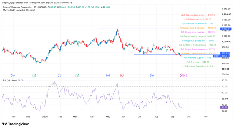Click the +1/8 Overshoot 1156.25 label
This screenshot has height=129, width=234.
coord(197,19)
